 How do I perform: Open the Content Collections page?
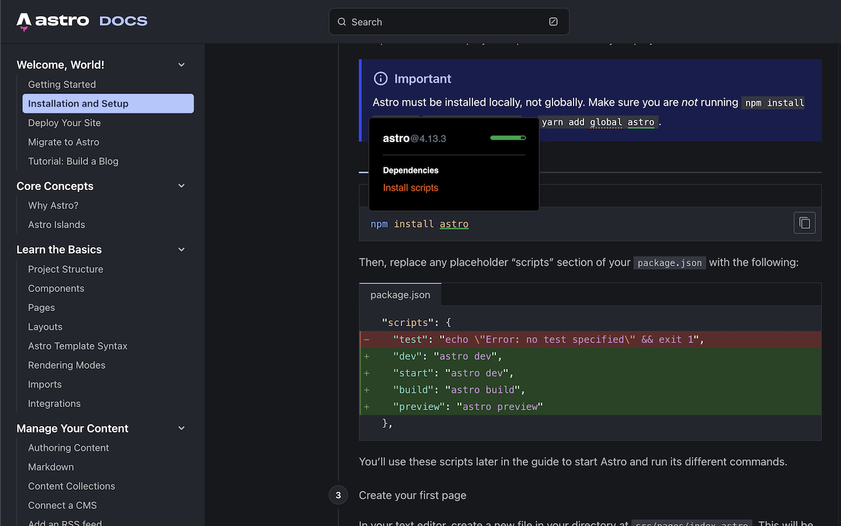tap(72, 487)
